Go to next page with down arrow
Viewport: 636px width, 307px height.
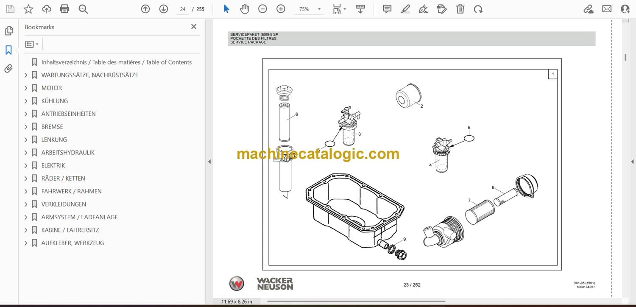coord(164,9)
